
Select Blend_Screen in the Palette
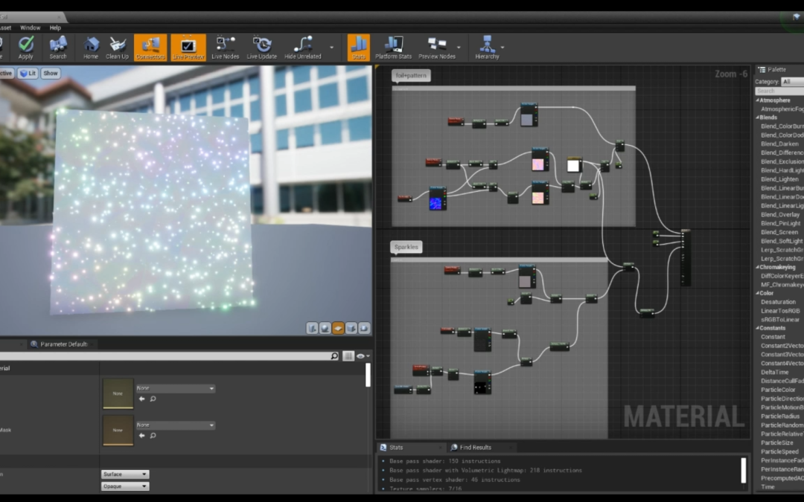pyautogui.click(x=779, y=232)
